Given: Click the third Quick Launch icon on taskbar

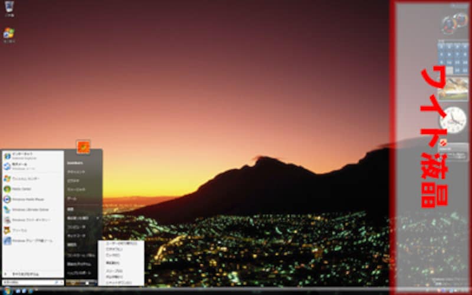Looking at the screenshot, I should point(29,291).
